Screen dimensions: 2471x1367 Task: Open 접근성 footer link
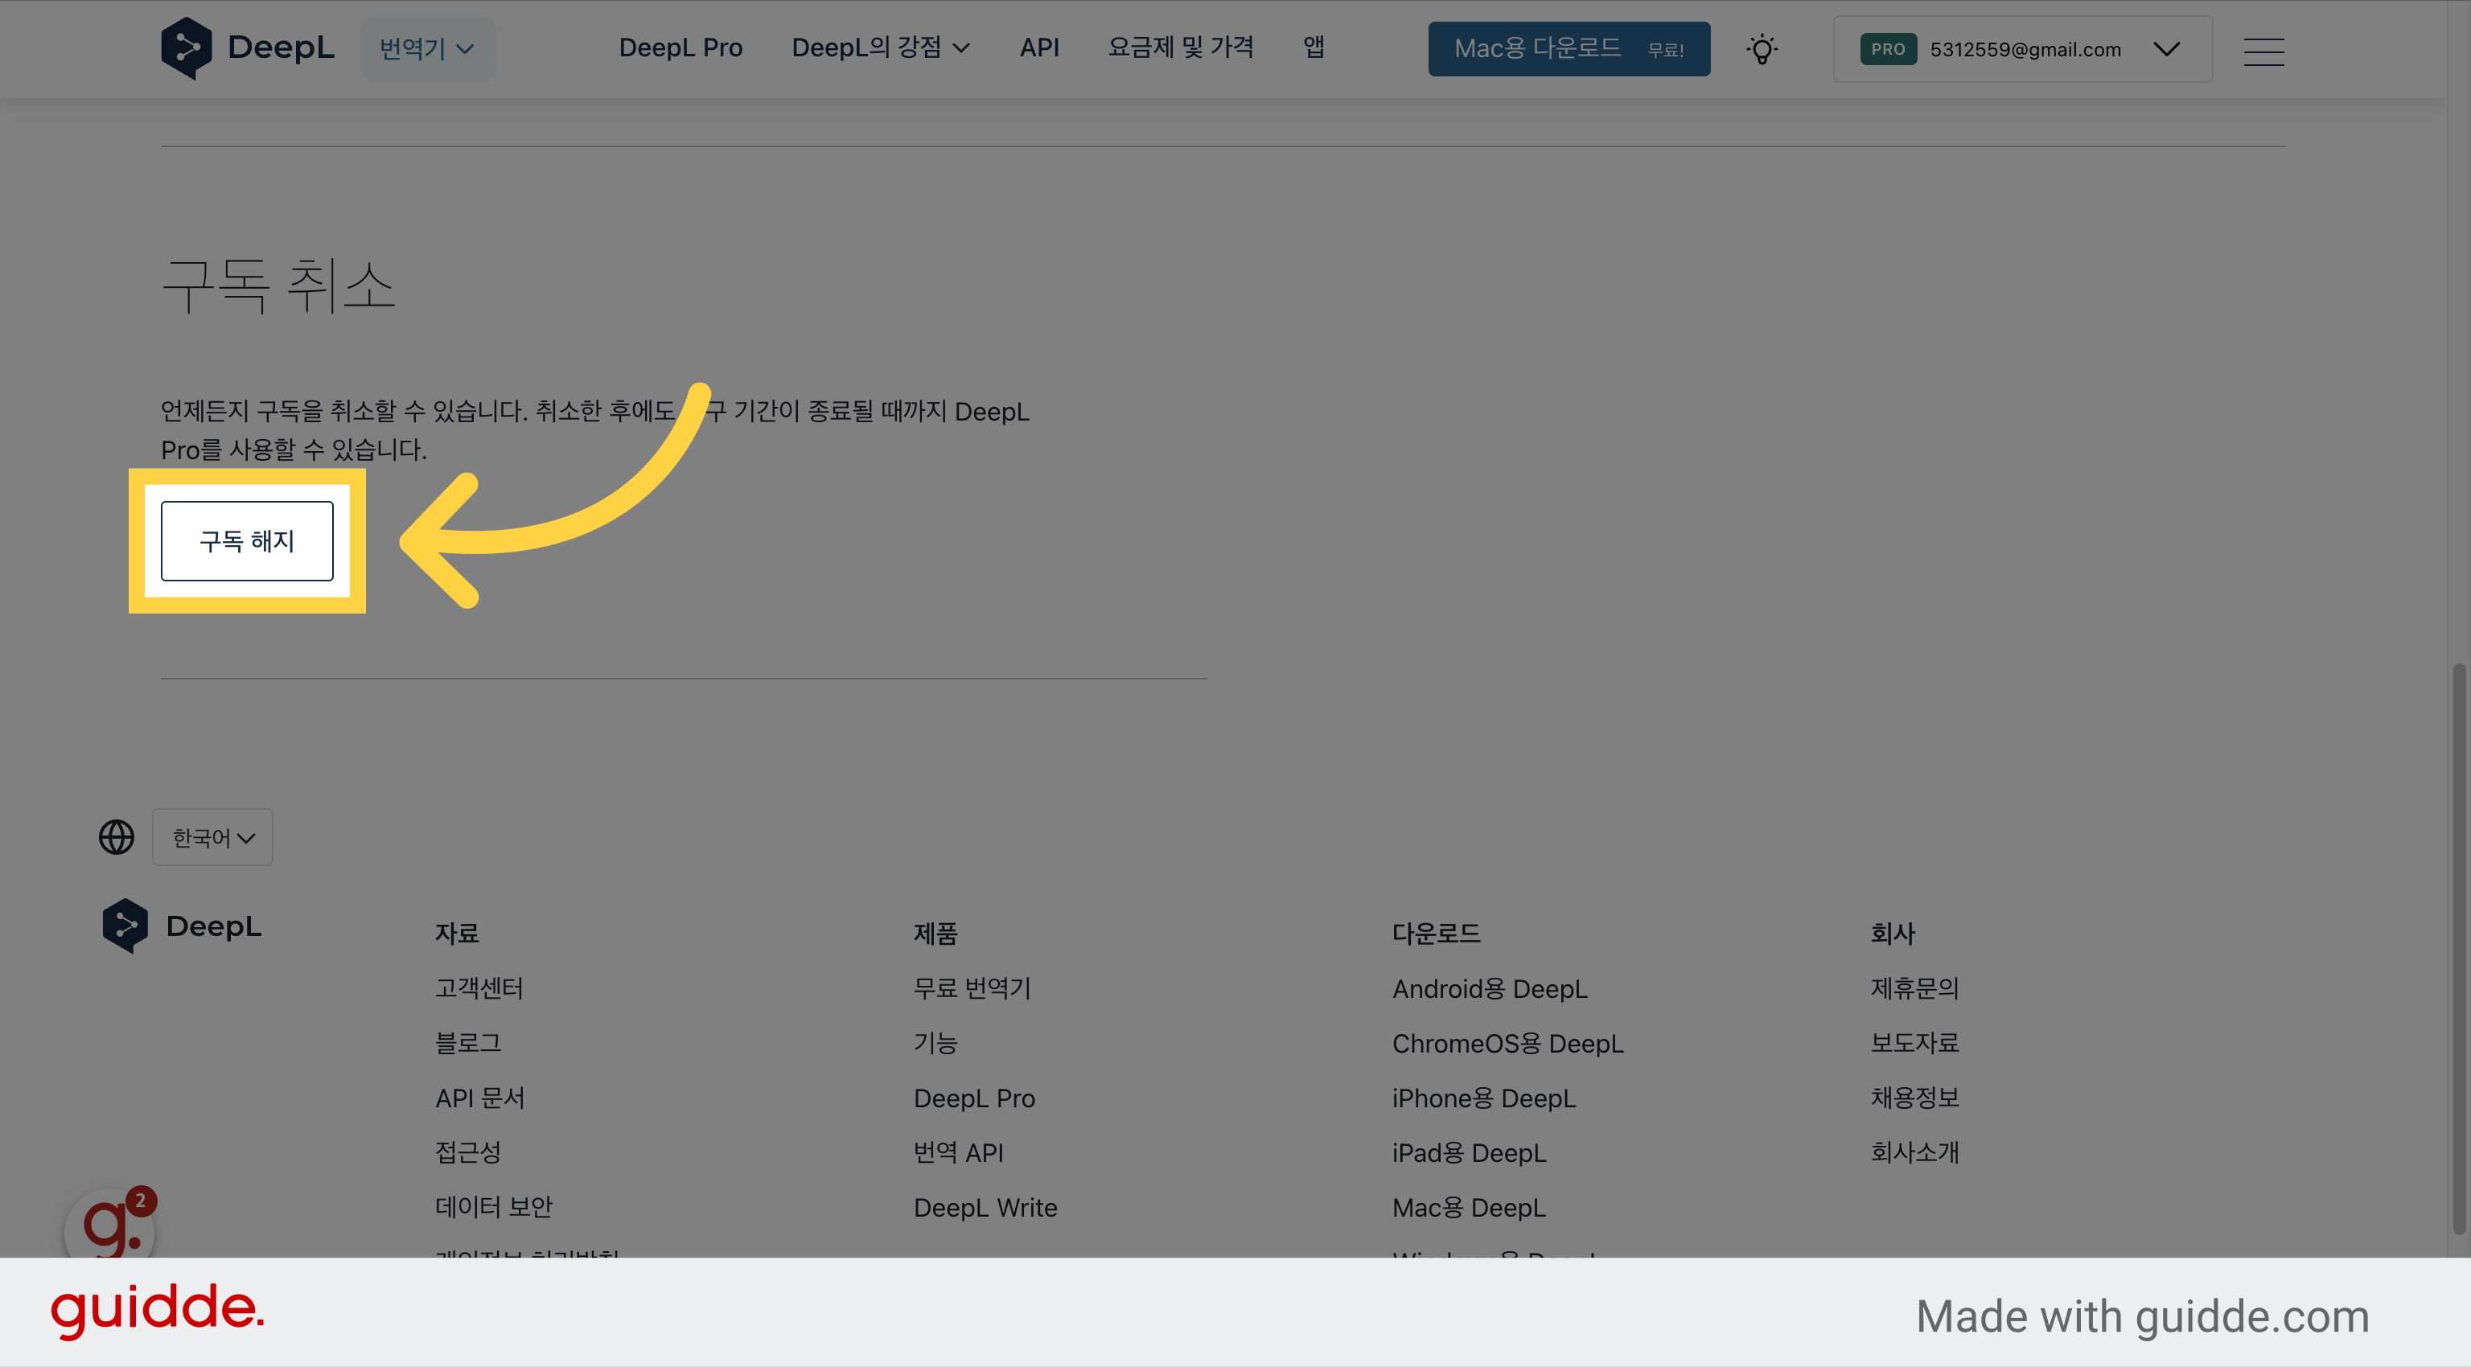click(x=468, y=1152)
